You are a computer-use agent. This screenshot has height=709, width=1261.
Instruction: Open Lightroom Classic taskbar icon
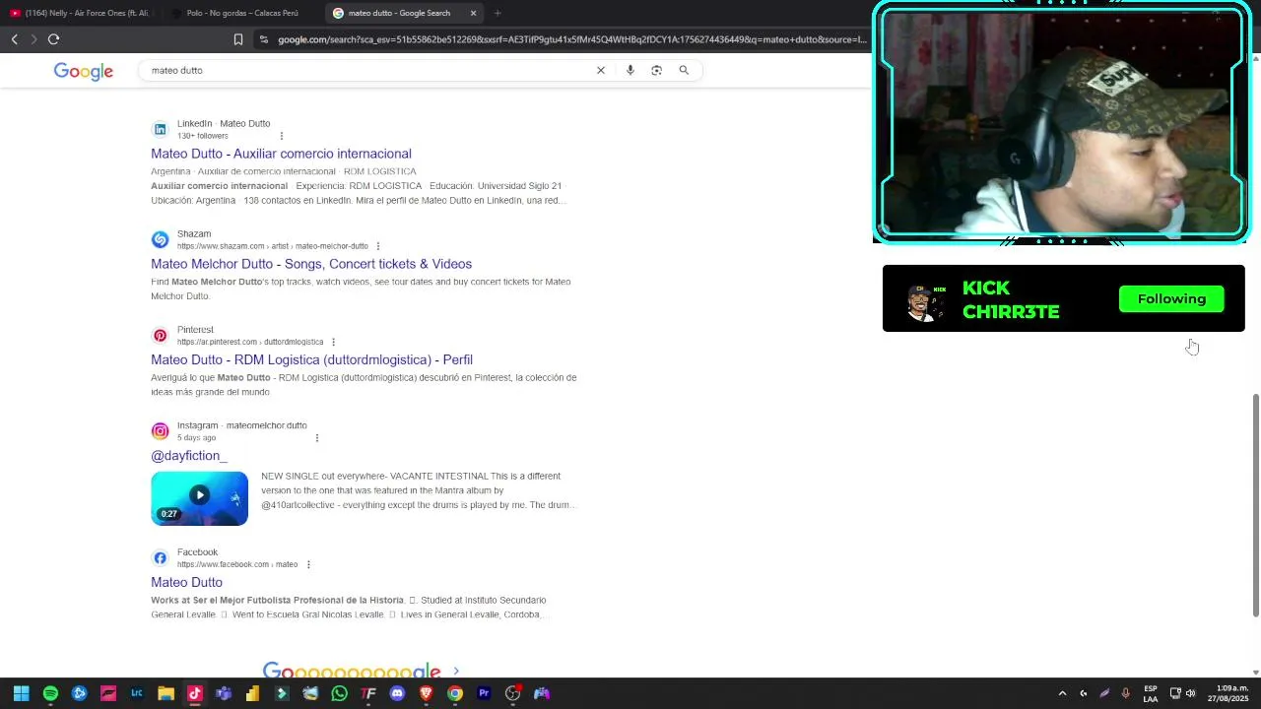137,693
